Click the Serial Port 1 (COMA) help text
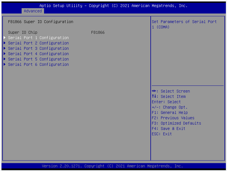227x171 pixels. (184, 24)
